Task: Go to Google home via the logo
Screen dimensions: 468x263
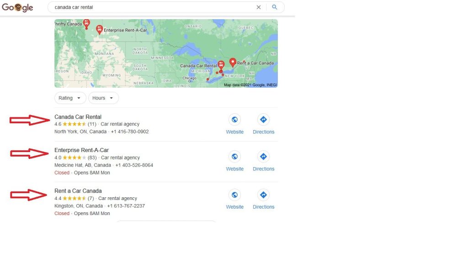Action: pos(18,7)
